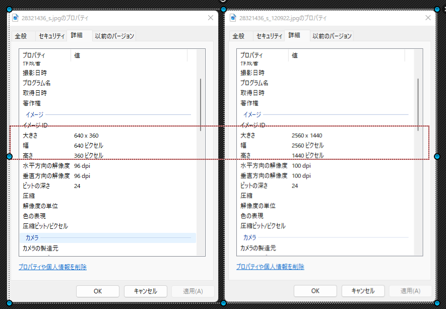The image size is (446, 309).
Task: Click プロパティや個人情報を削除 link in the 28321436_s.jpg dialog
Action: pos(52,267)
